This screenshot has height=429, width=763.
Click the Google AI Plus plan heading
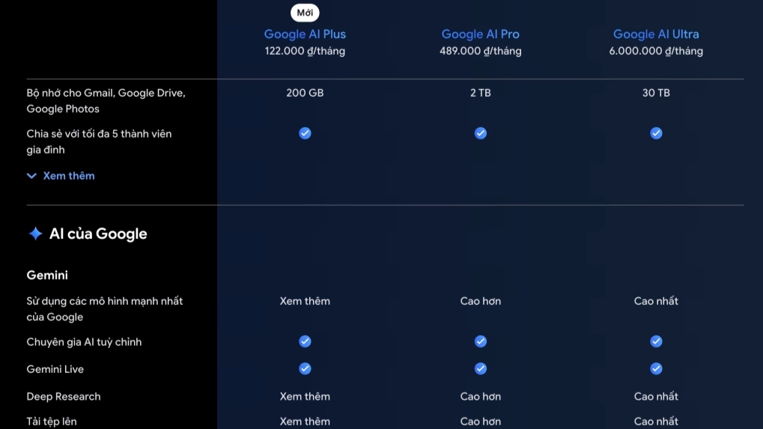[305, 34]
